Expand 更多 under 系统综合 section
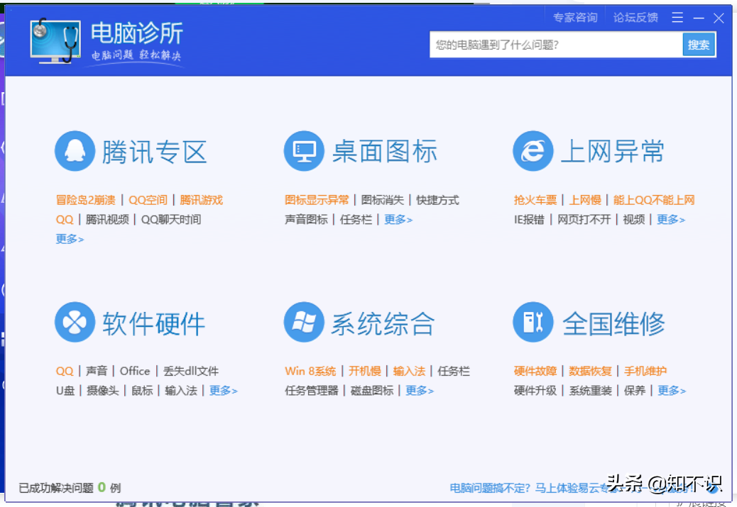 [x=420, y=391]
